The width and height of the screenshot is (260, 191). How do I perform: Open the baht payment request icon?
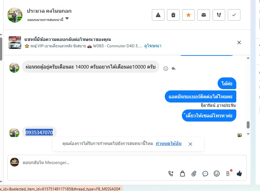pos(228,174)
